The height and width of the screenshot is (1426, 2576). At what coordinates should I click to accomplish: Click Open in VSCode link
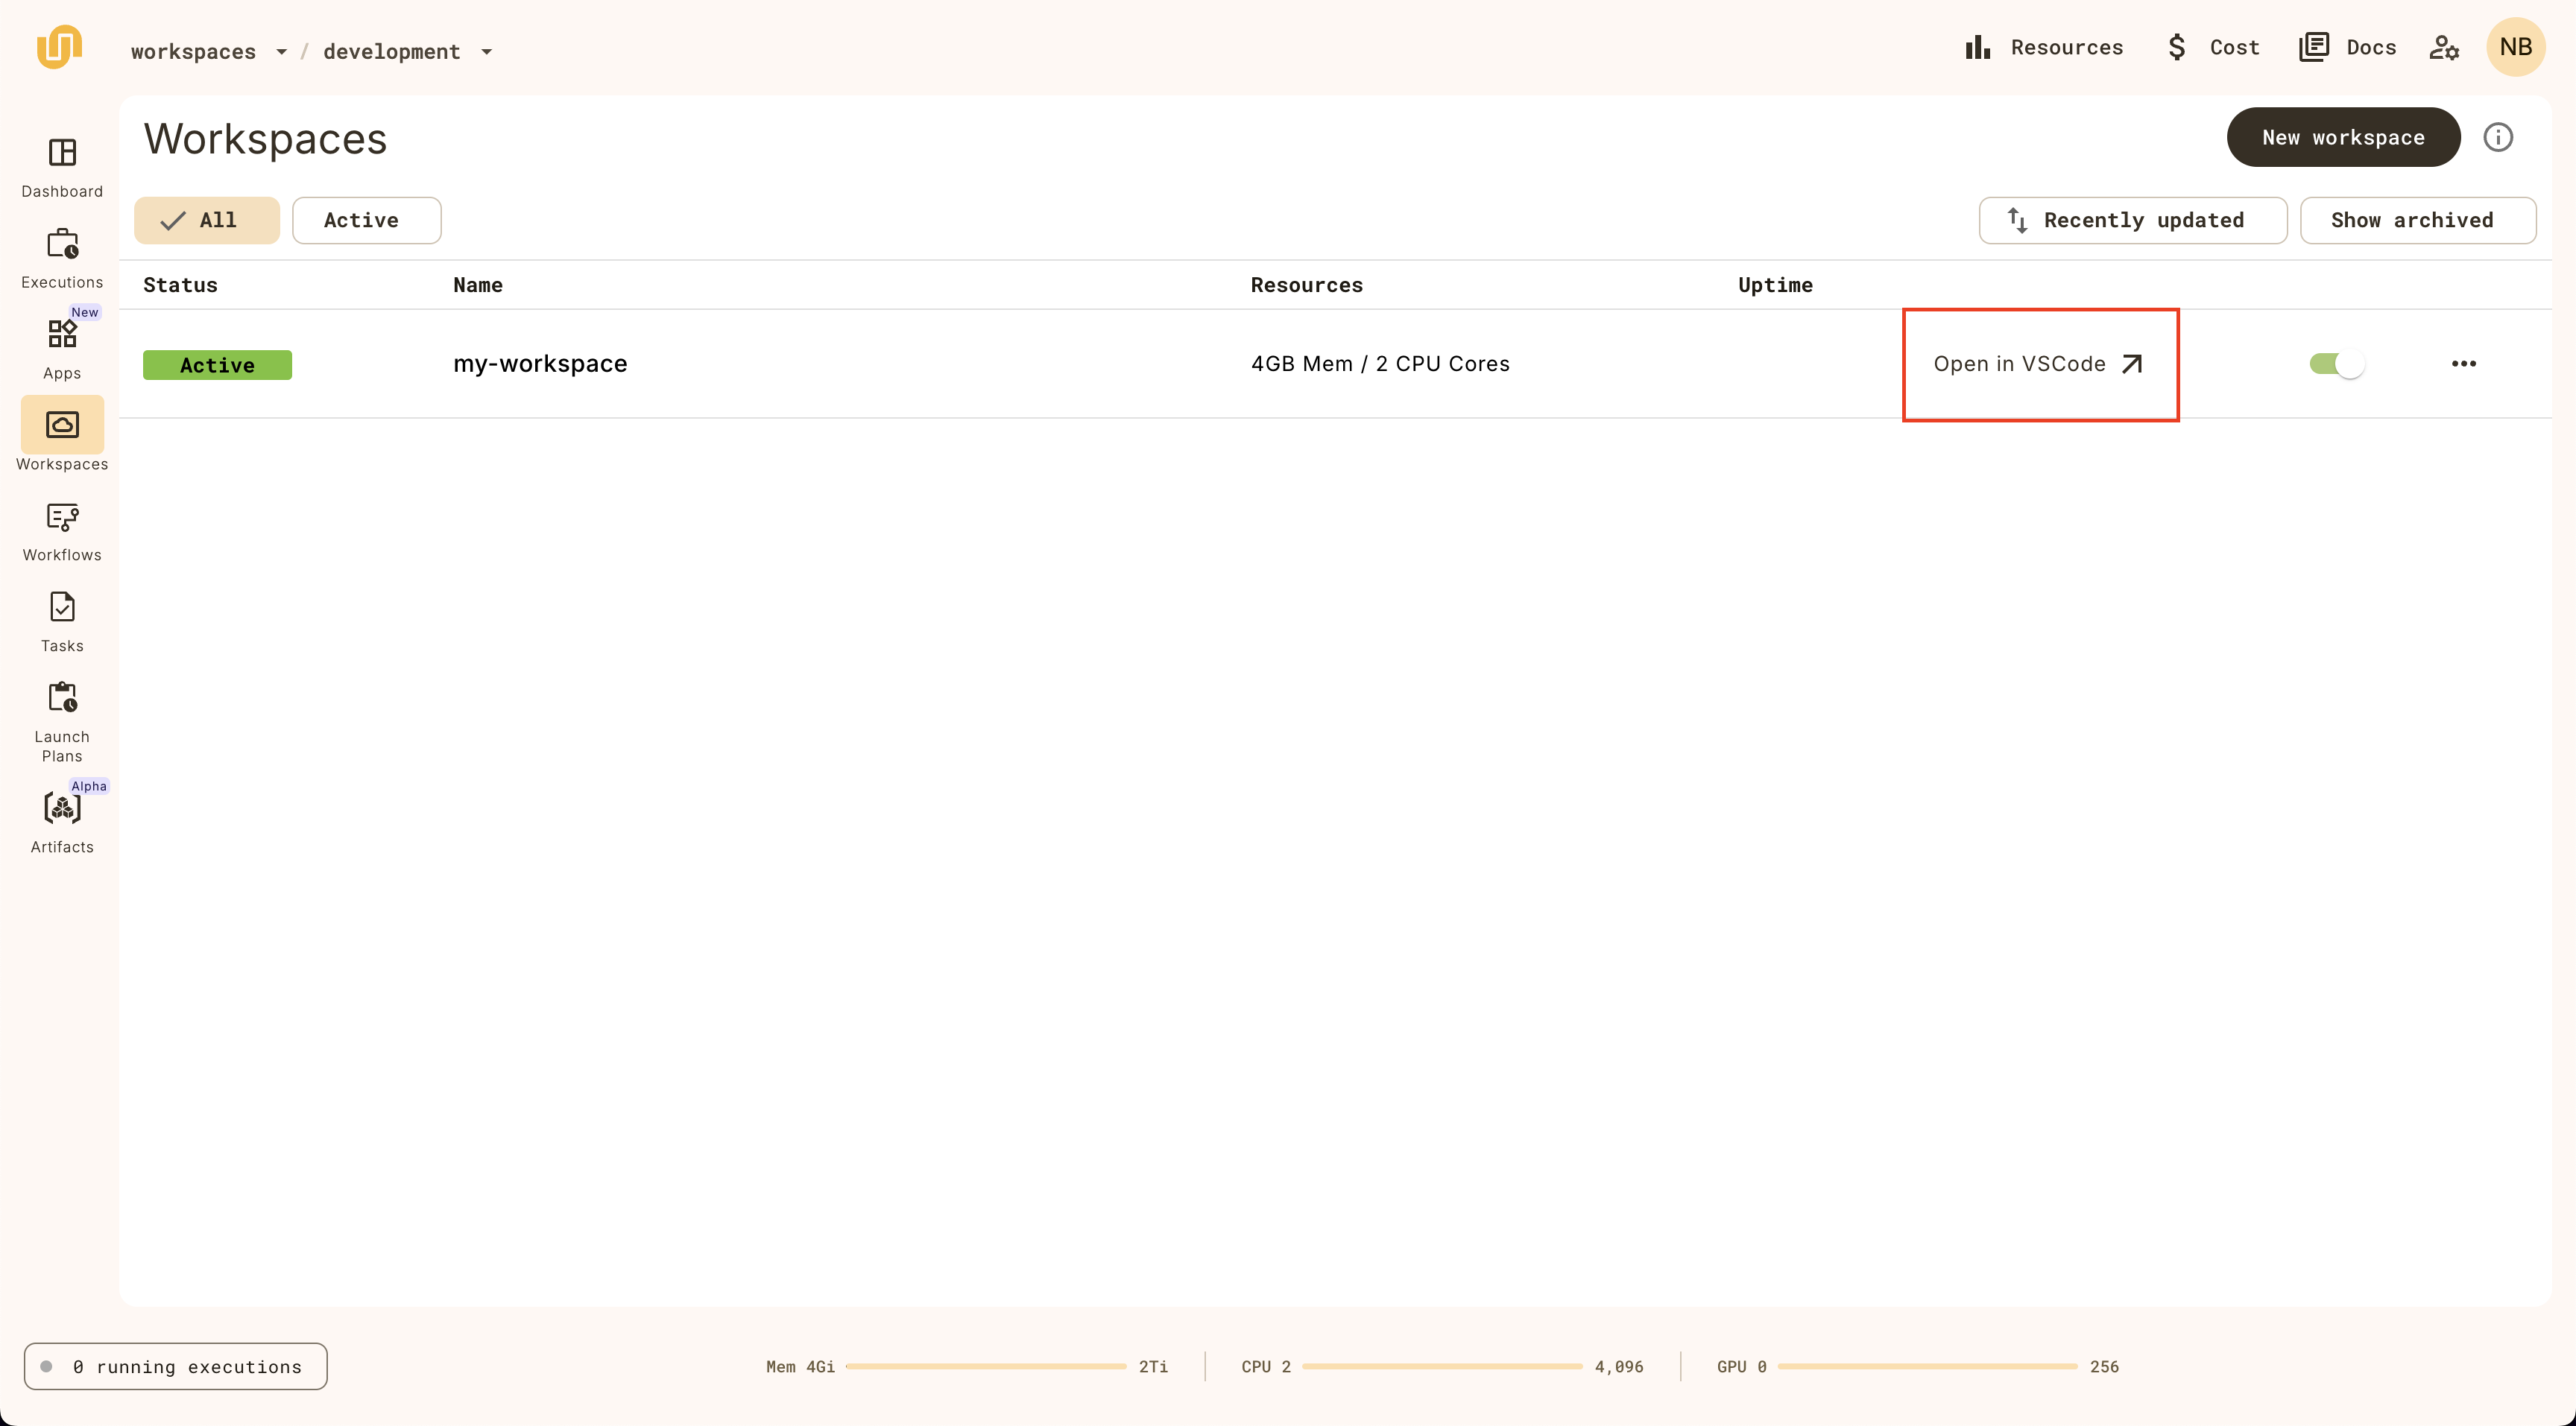click(x=2037, y=364)
